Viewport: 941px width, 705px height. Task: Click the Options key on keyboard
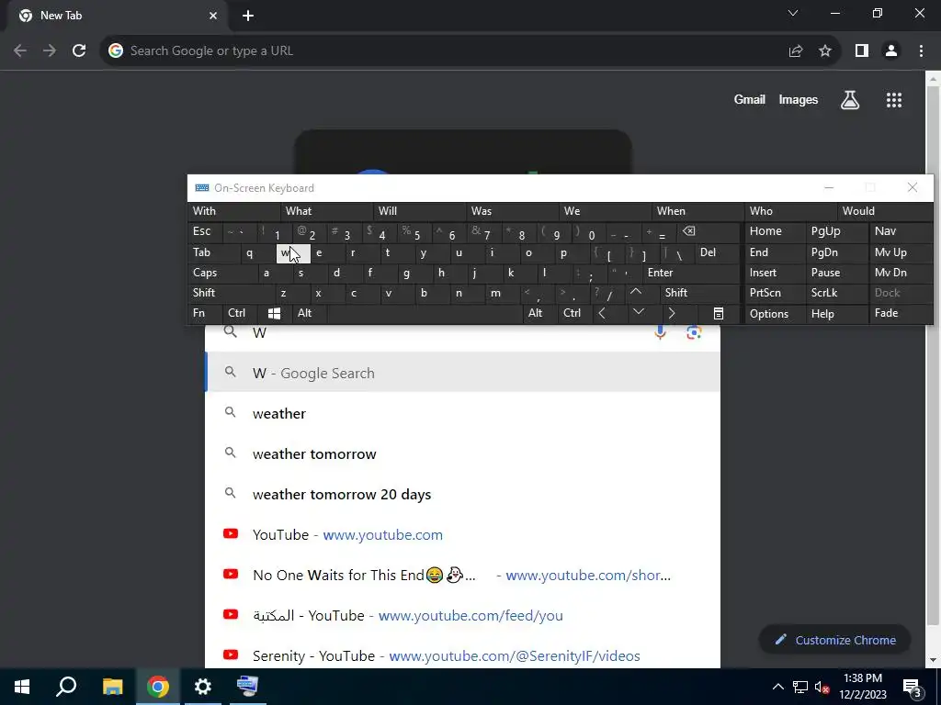(x=775, y=313)
